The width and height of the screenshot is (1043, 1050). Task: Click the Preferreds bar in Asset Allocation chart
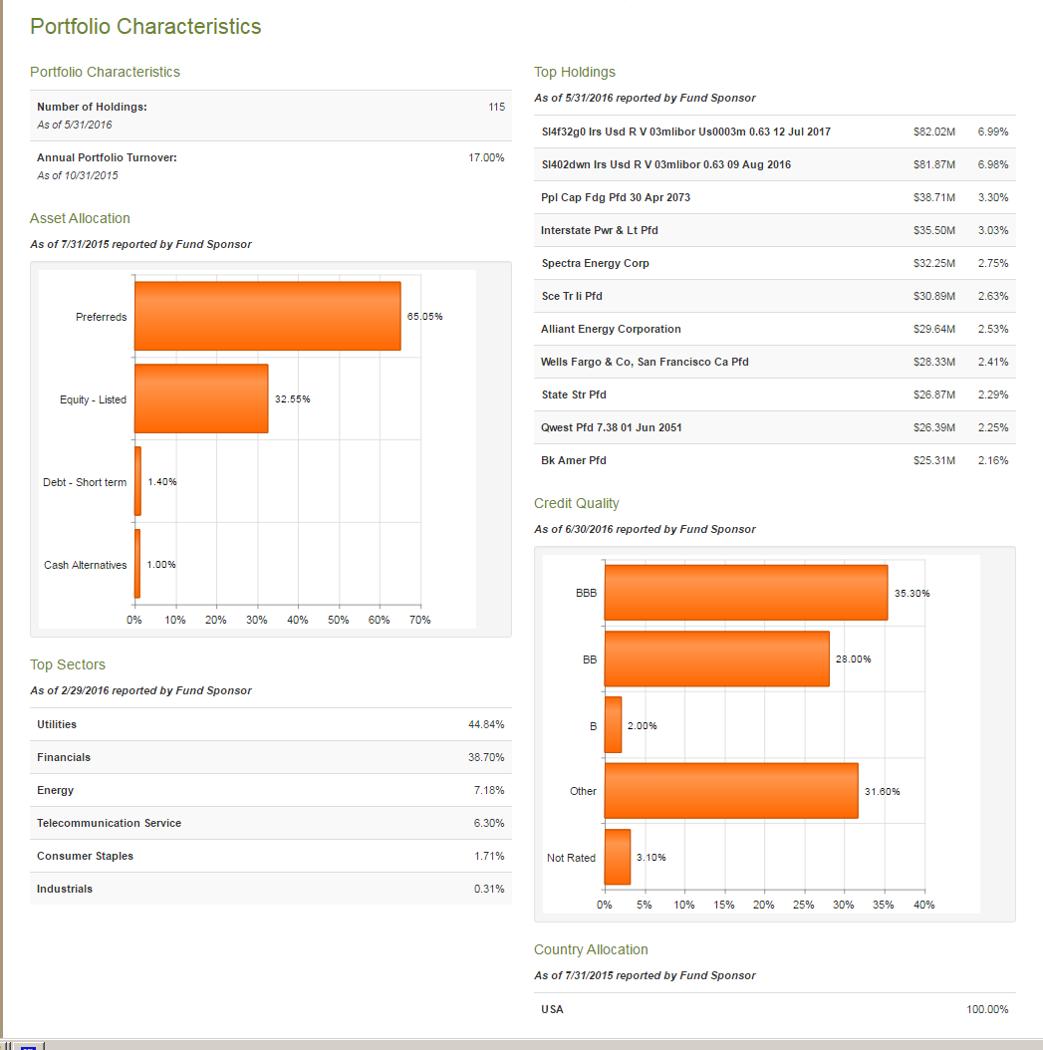pos(267,316)
